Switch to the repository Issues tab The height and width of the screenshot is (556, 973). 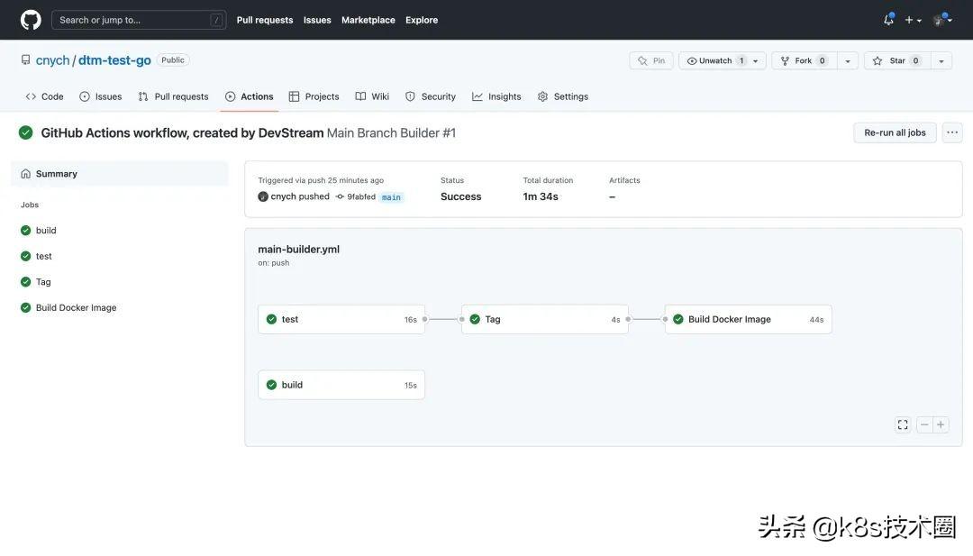coord(101,96)
